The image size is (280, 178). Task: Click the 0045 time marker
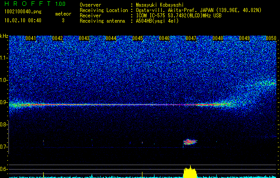(138, 38)
